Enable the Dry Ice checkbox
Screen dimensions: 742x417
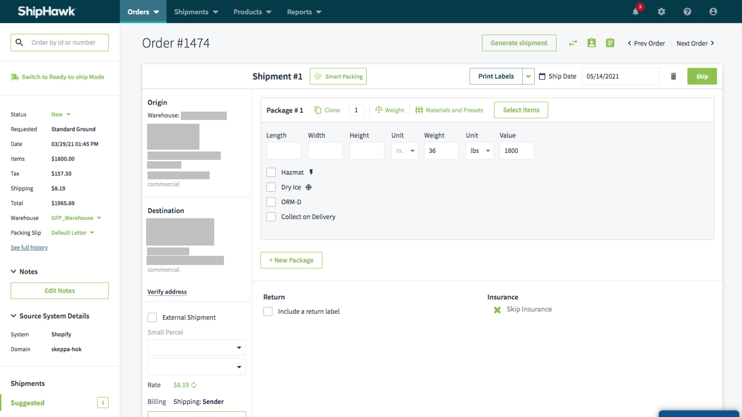(271, 187)
